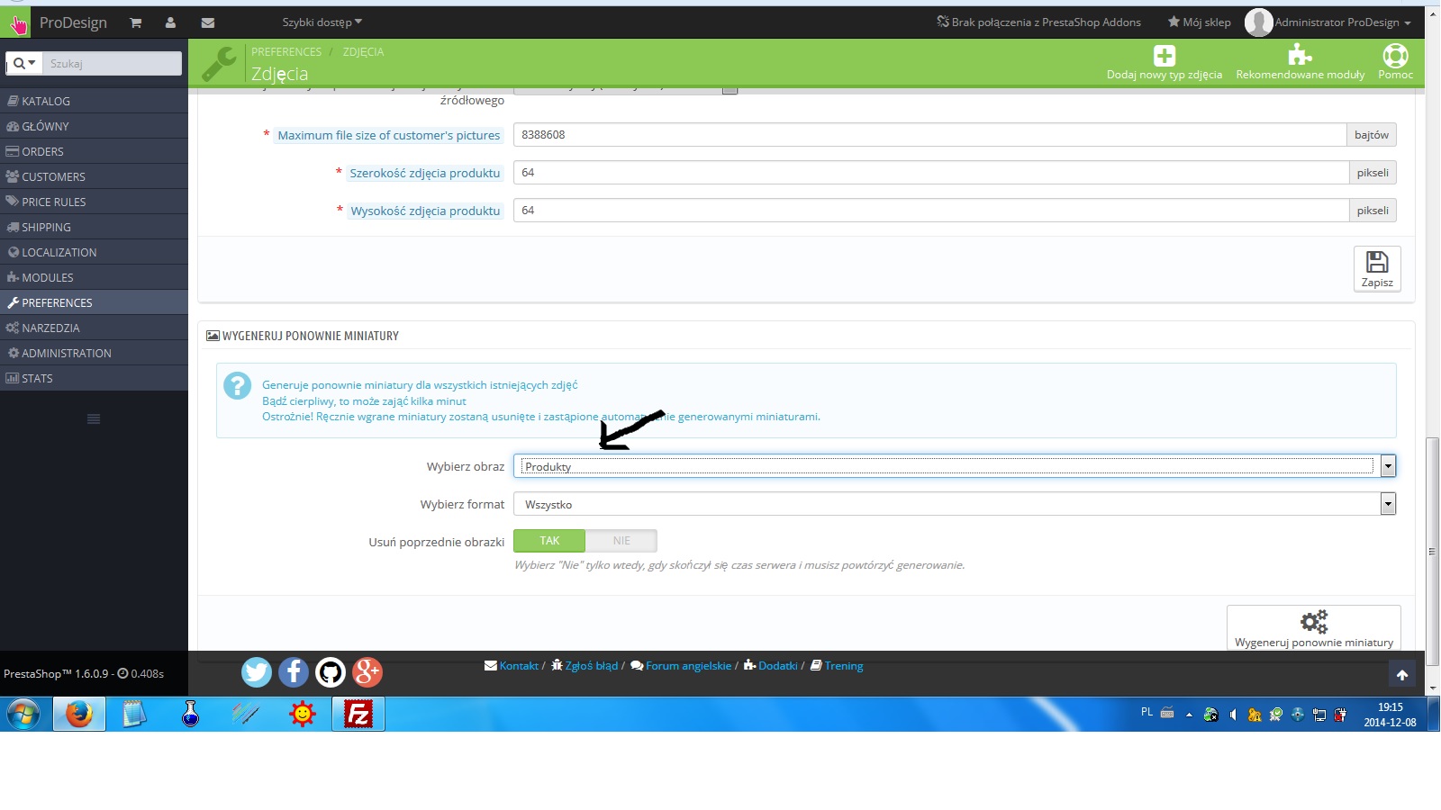The height and width of the screenshot is (810, 1441).
Task: Click the Zapisz floppy disk button
Action: (x=1377, y=269)
